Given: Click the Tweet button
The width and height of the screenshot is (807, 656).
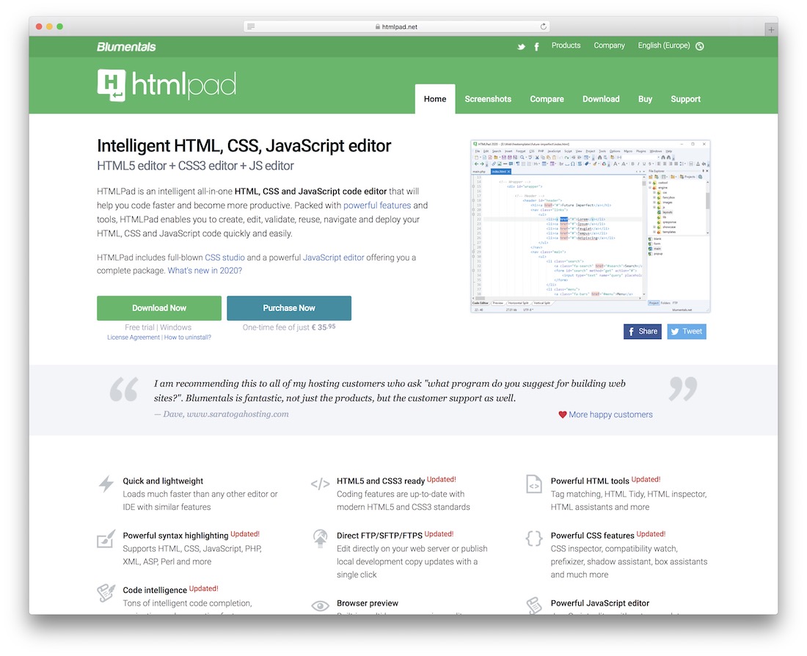Looking at the screenshot, I should (687, 332).
